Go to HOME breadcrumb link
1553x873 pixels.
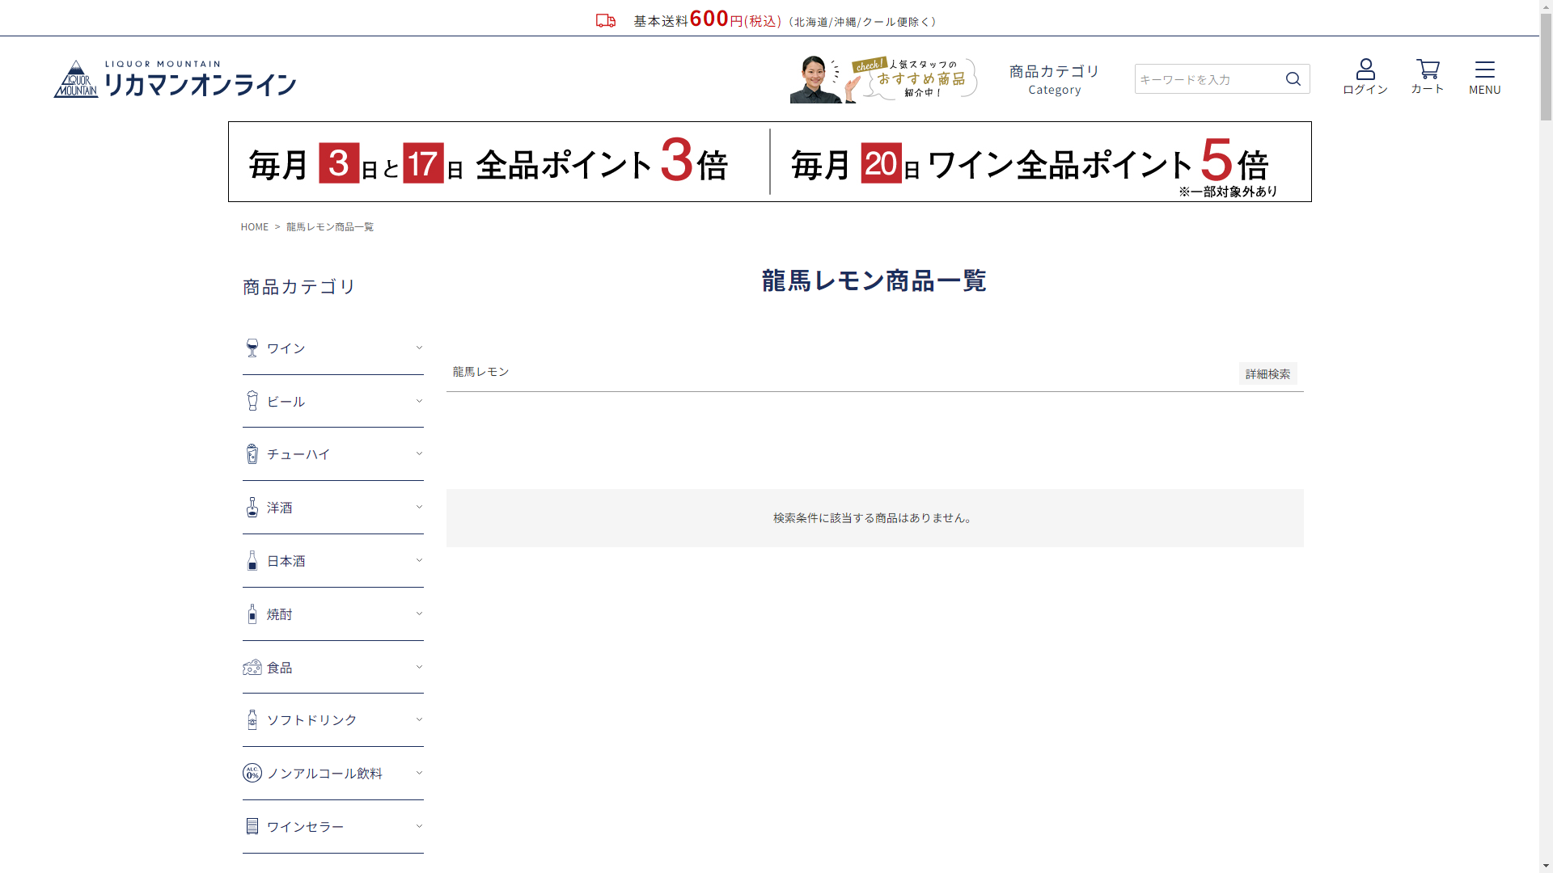(x=254, y=227)
